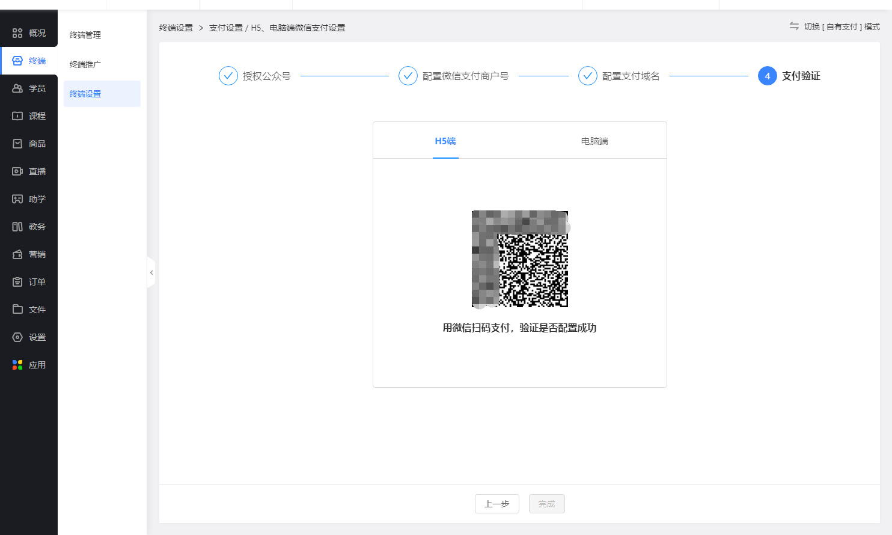The height and width of the screenshot is (535, 892).
Task: Click the 直播 live camera icon
Action: [x=17, y=171]
